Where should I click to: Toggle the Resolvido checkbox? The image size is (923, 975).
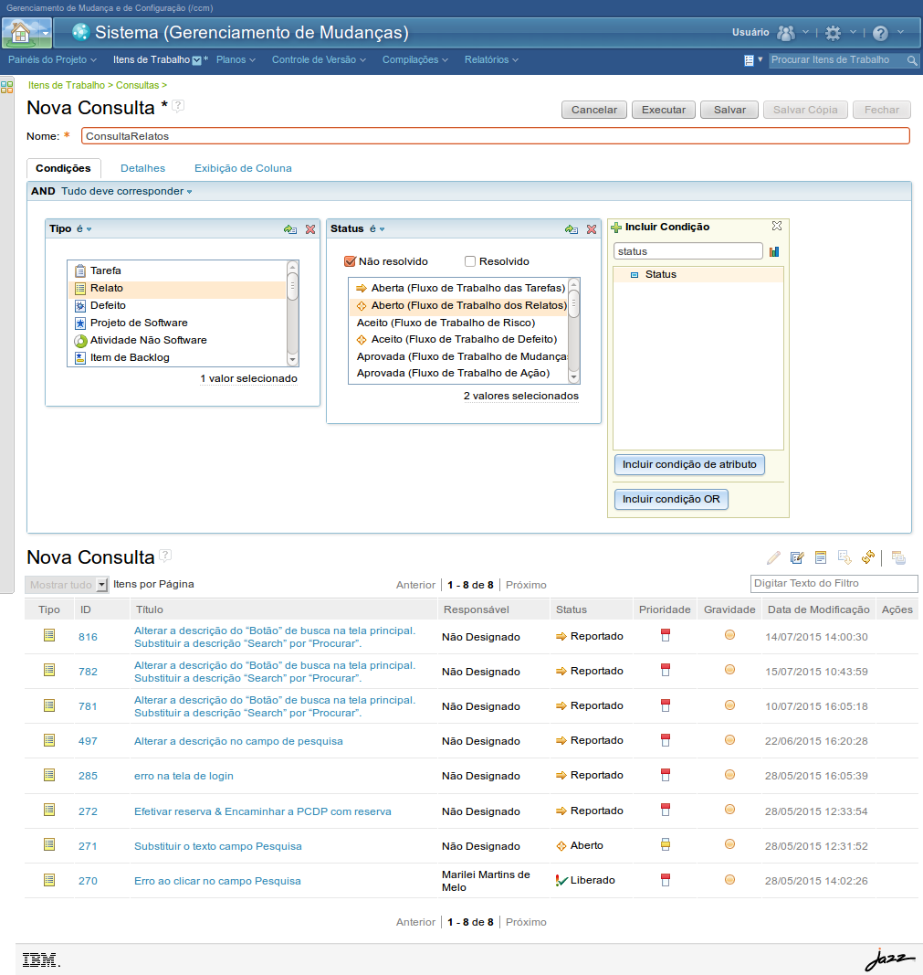pos(470,261)
